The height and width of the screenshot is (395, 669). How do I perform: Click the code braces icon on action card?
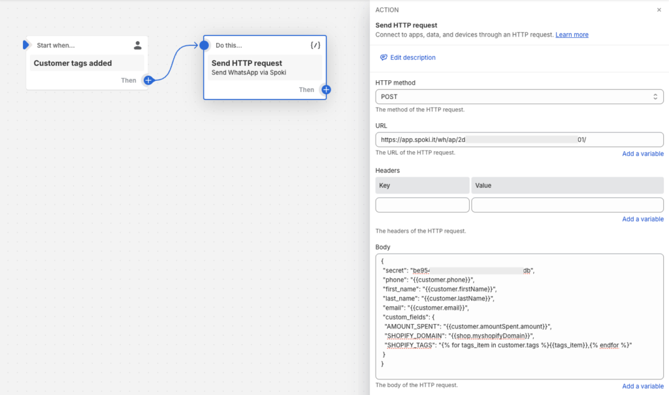pyautogui.click(x=315, y=46)
